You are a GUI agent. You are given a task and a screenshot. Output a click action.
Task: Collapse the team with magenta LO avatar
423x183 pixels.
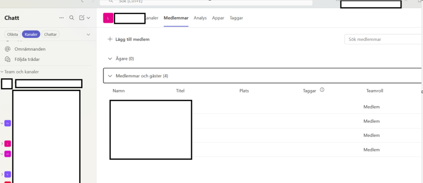tap(2, 154)
